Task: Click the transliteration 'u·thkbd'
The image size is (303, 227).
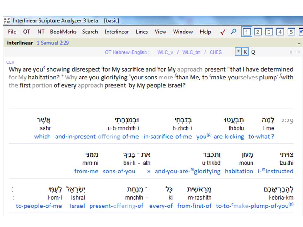Action: tap(211, 163)
